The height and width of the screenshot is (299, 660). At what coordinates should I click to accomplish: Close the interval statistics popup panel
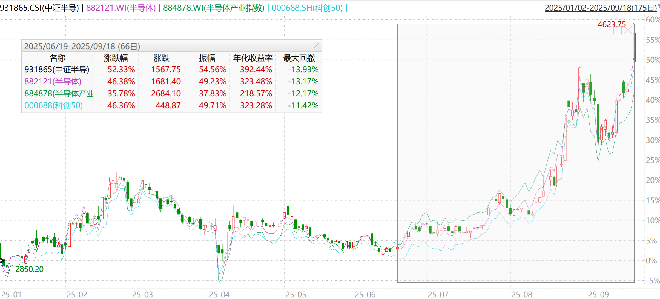(316, 46)
